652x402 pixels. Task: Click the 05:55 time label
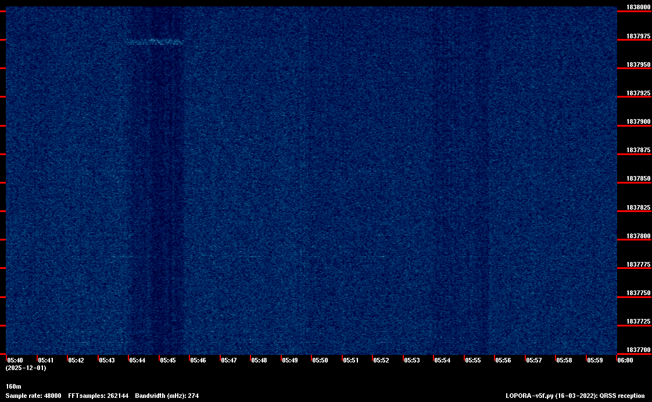tap(473, 360)
